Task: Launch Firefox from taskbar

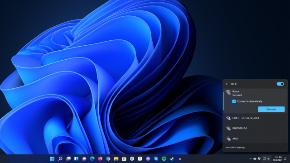Action: 100,158
